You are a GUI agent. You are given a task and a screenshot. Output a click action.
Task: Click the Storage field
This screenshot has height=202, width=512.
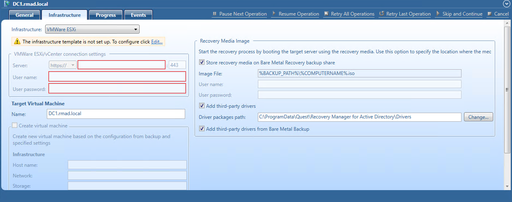click(127, 186)
